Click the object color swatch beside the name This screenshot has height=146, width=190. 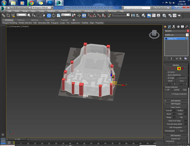tap(187, 31)
